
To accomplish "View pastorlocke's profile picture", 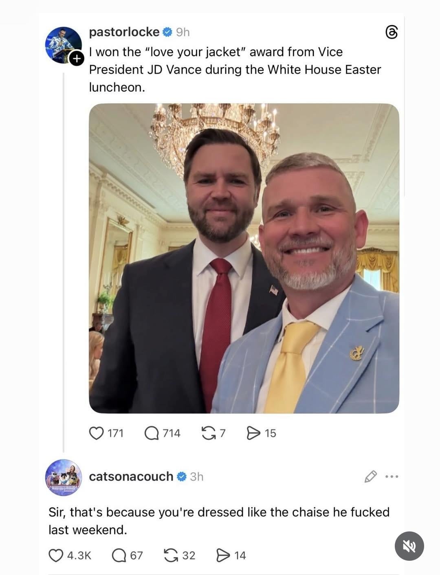I will click(63, 45).
